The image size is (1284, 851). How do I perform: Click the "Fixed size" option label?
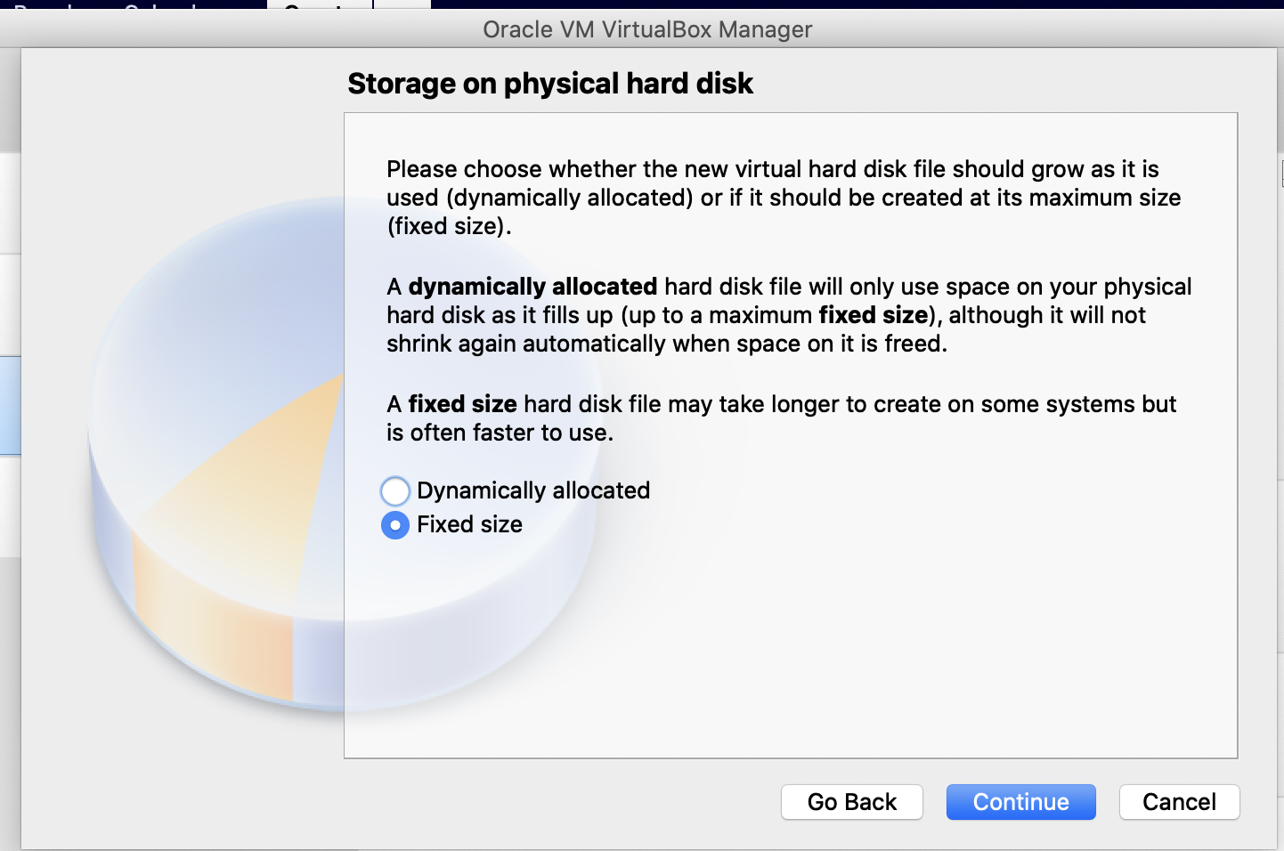tap(469, 524)
